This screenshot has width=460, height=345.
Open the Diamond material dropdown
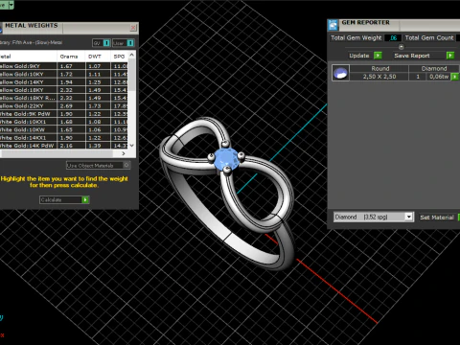click(409, 217)
